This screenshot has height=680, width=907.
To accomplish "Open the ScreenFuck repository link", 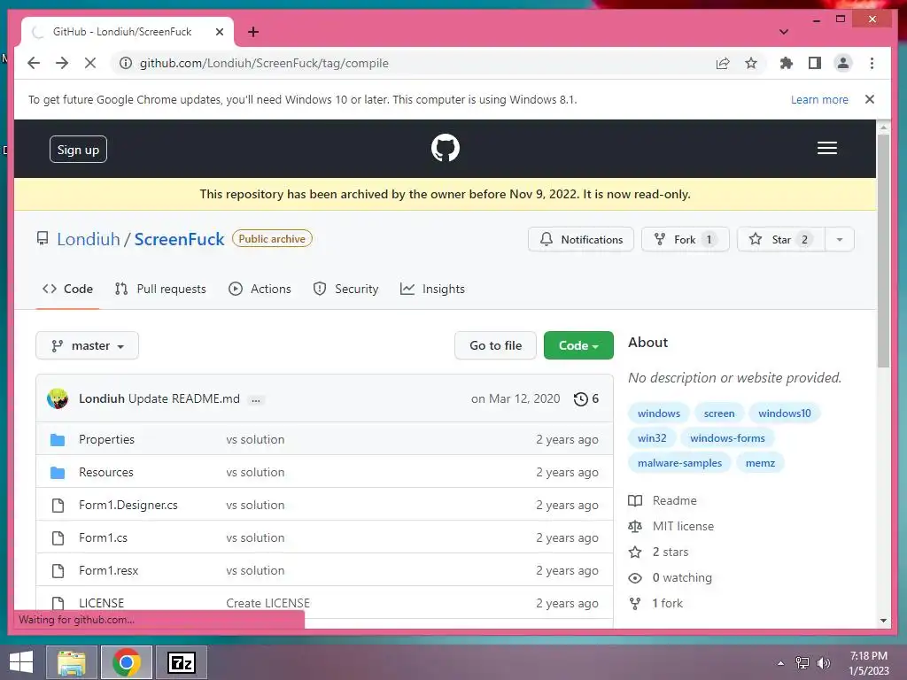I will coord(179,239).
